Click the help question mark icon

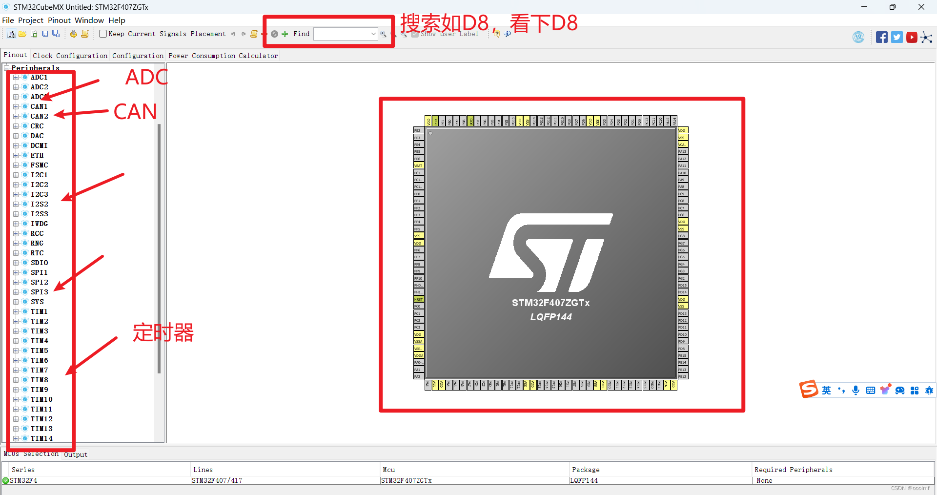pos(496,34)
